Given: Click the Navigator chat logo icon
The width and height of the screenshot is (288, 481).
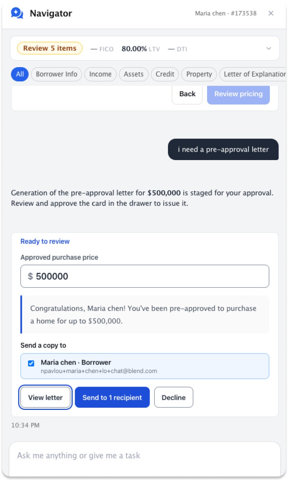Looking at the screenshot, I should click(x=17, y=13).
